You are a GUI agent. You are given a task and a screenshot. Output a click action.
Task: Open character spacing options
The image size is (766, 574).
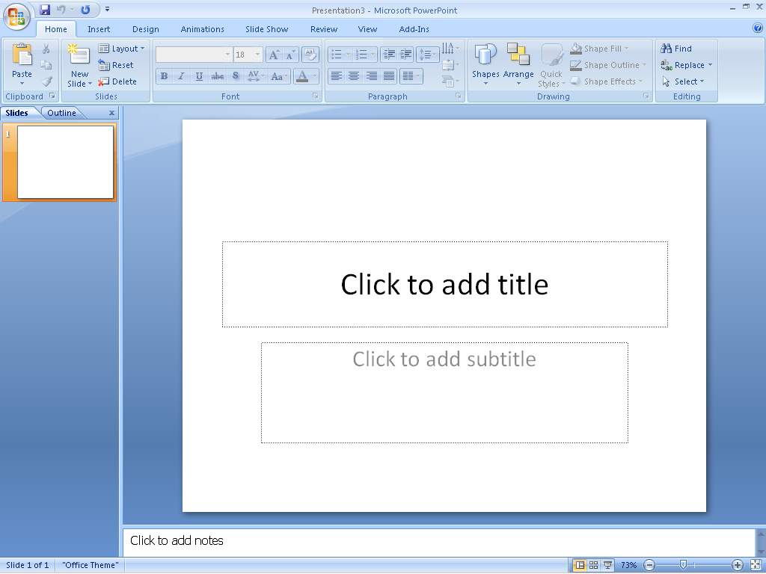(x=255, y=76)
